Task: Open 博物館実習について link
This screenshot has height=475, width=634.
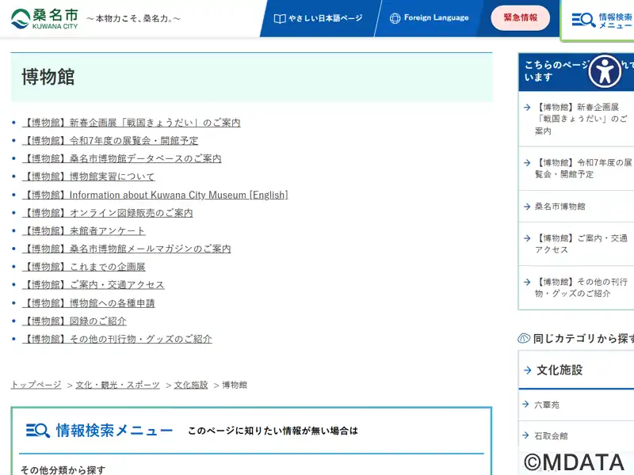Action: [89, 177]
